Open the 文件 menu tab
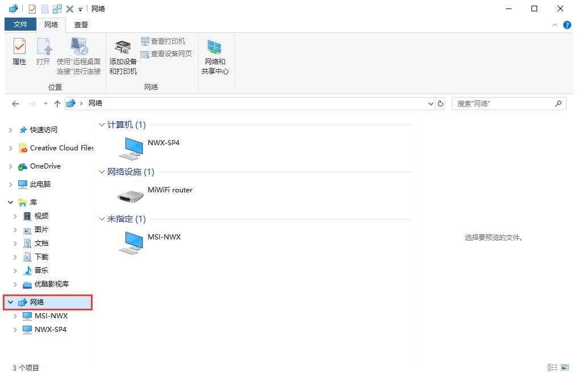Image resolution: width=578 pixels, height=379 pixels. click(20, 24)
